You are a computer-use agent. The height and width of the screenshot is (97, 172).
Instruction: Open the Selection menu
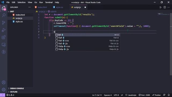tap(21, 2)
